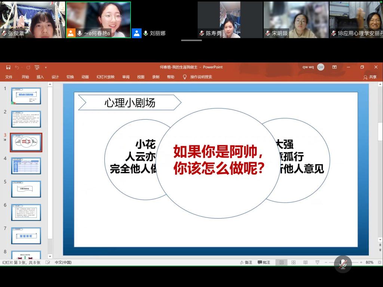Toggle the 备注 notes pane
The height and width of the screenshot is (287, 383).
click(x=246, y=262)
